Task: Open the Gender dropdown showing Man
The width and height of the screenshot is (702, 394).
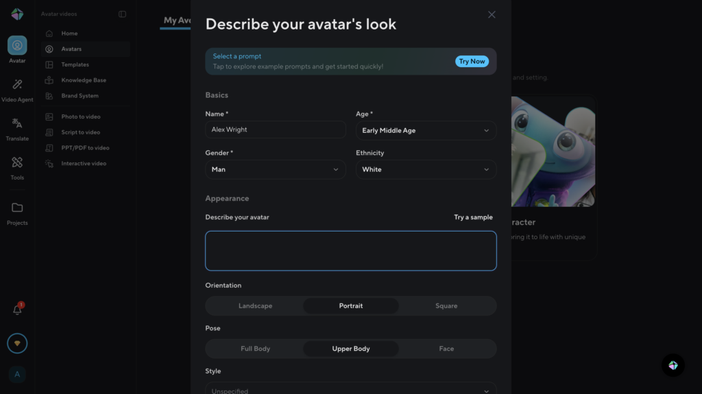Action: (x=276, y=169)
